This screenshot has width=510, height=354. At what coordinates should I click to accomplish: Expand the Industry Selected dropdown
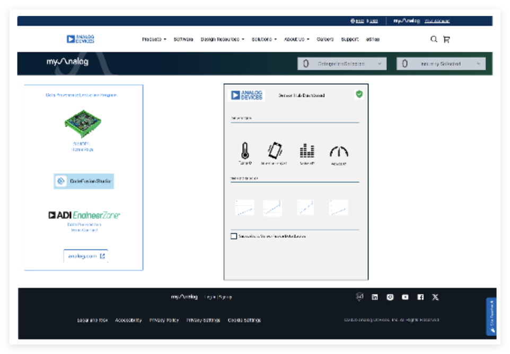[441, 64]
